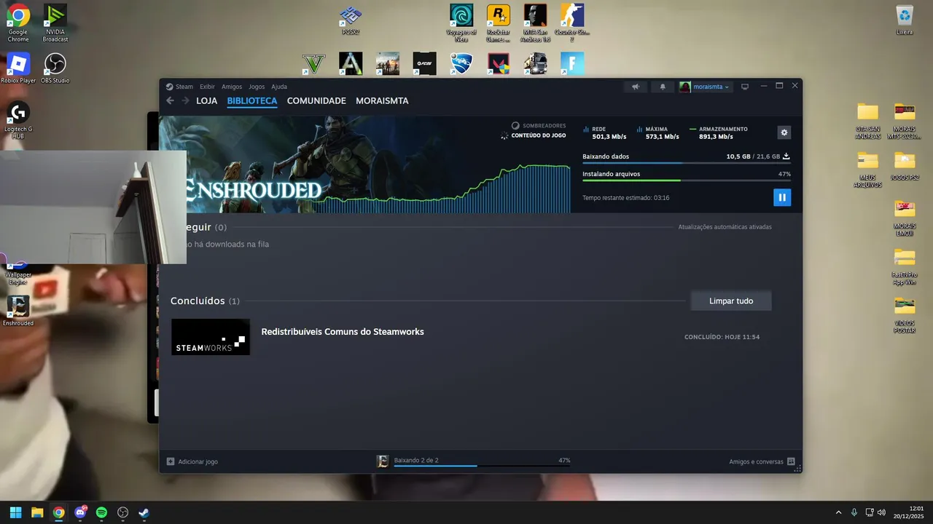Click the Steam announcements megaphone icon
Image resolution: width=933 pixels, height=524 pixels.
[x=636, y=87]
